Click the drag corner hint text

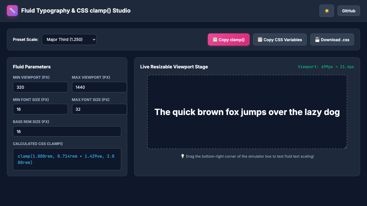coord(247,156)
